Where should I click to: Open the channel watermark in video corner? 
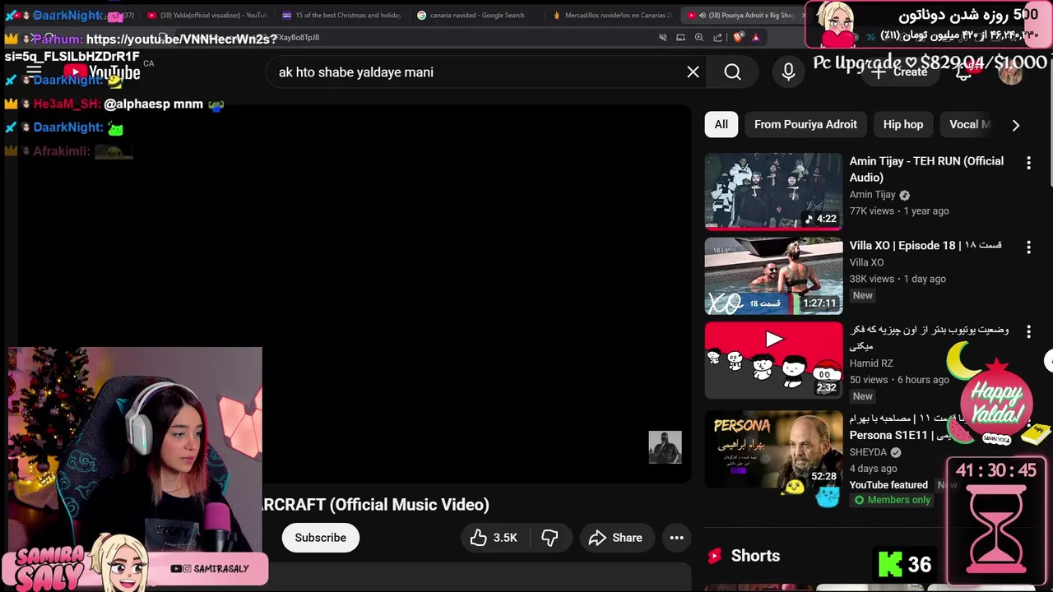click(x=665, y=447)
